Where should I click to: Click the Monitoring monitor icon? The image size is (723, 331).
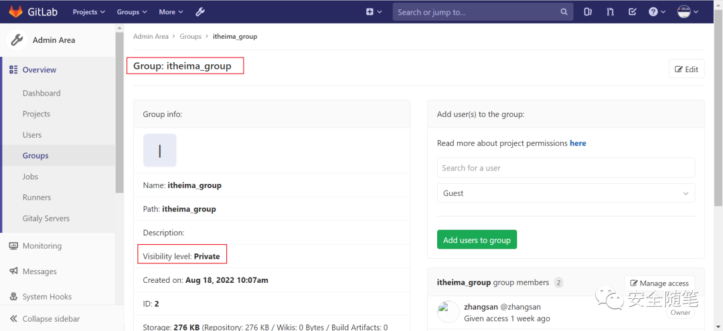(x=13, y=246)
